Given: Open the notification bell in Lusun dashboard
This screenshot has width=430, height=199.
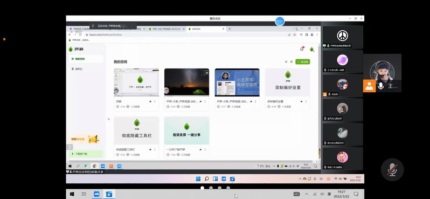Looking at the screenshot, I should click(302, 49).
